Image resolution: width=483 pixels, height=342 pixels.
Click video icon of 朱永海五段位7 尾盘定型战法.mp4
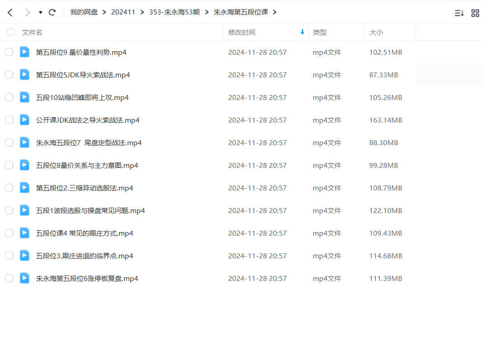pos(25,142)
